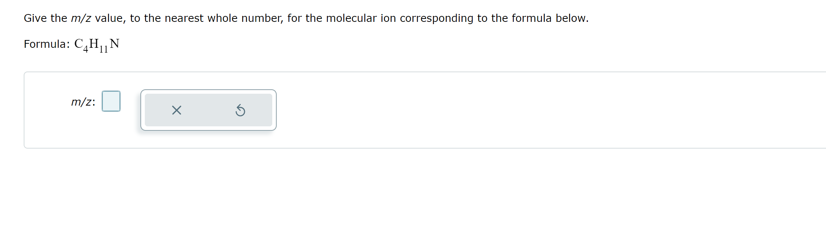Click the rounded toolbar containing X and undo
This screenshot has height=236, width=826.
coord(208,110)
